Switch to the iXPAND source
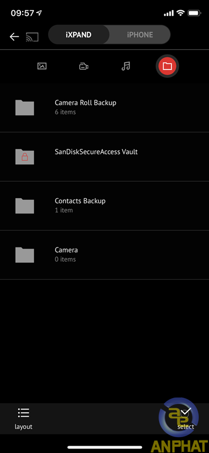 79,35
